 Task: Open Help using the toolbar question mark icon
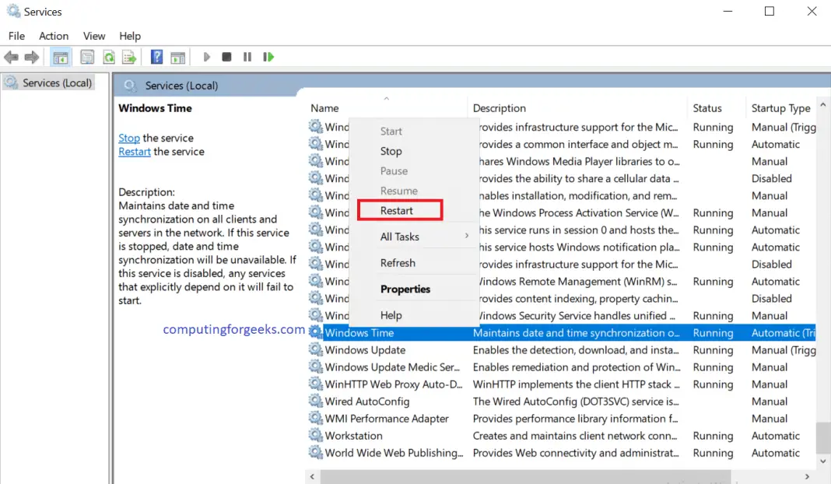pyautogui.click(x=156, y=57)
